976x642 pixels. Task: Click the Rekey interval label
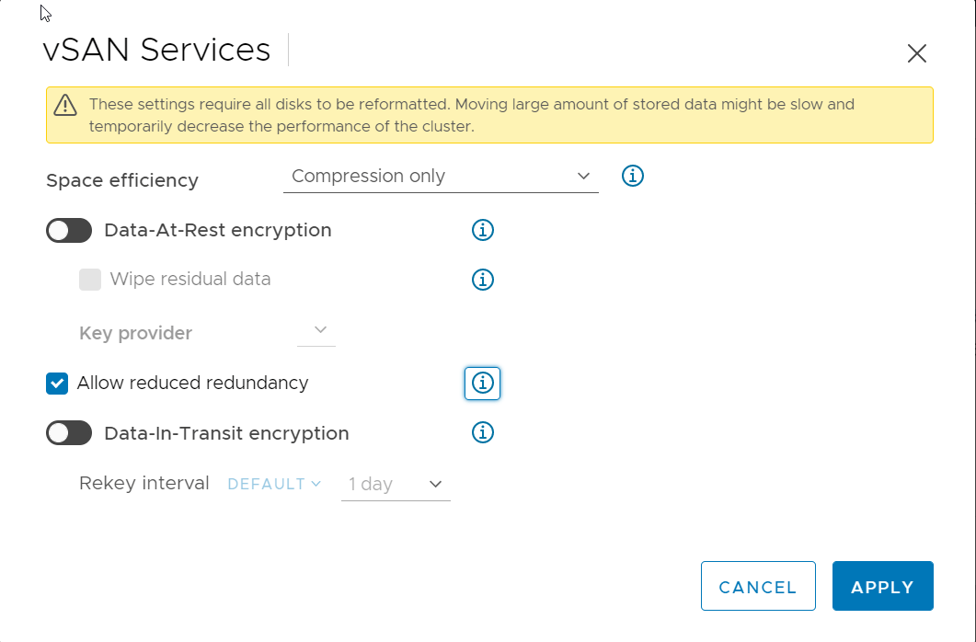(x=144, y=483)
